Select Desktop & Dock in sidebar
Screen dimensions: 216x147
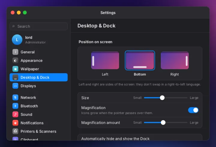[39, 77]
